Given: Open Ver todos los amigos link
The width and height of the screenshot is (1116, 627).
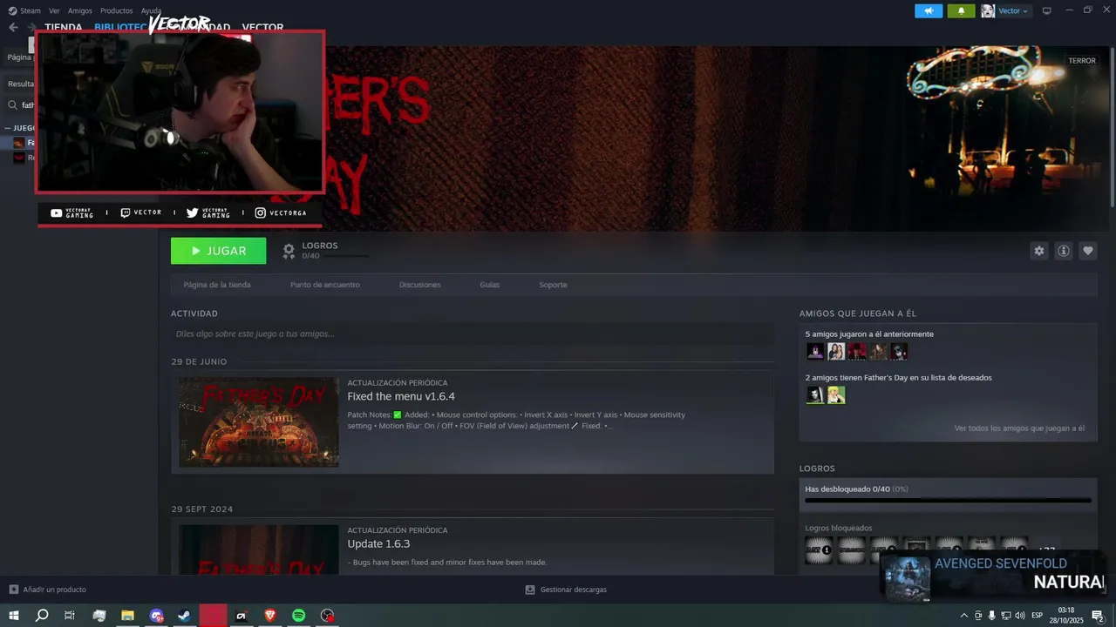Looking at the screenshot, I should 1019,428.
